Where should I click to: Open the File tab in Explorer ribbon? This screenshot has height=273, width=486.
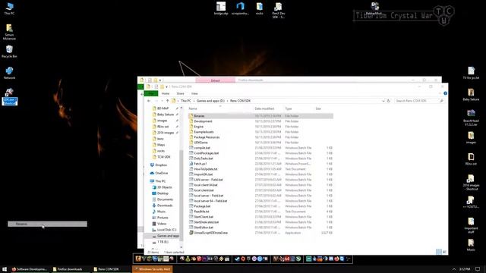click(x=151, y=93)
